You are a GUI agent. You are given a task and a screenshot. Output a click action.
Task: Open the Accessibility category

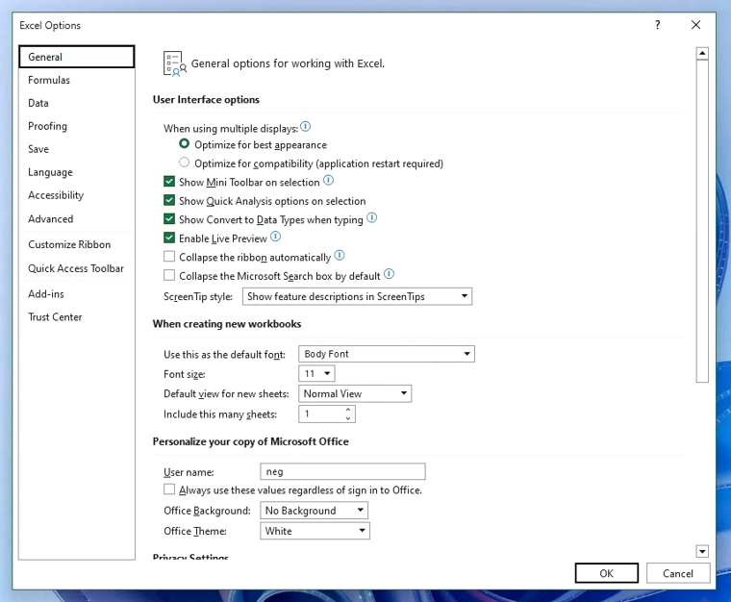pos(76,195)
